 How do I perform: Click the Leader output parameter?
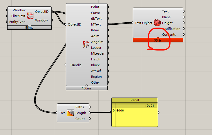[96, 48]
